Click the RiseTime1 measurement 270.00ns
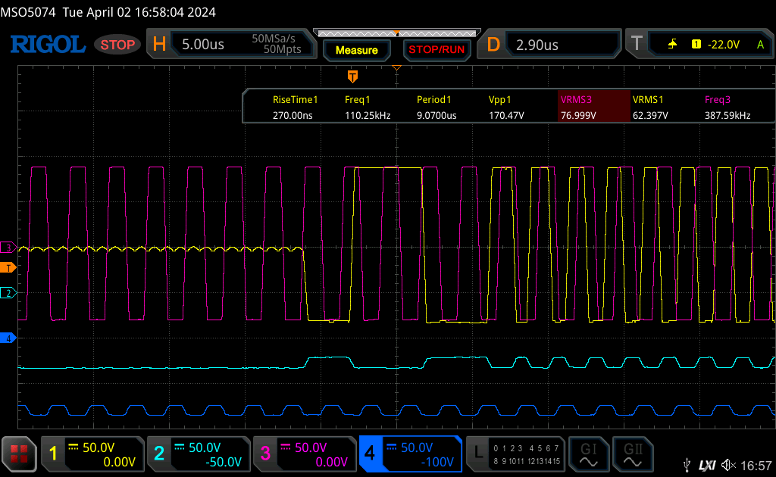Screen dimensions: 776x477 [295, 108]
